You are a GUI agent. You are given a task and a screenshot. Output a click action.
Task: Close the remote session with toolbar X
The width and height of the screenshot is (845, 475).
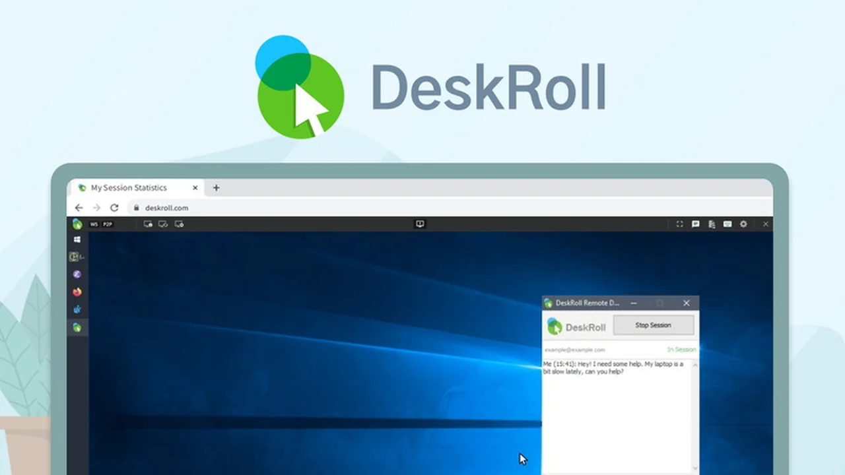pos(766,224)
